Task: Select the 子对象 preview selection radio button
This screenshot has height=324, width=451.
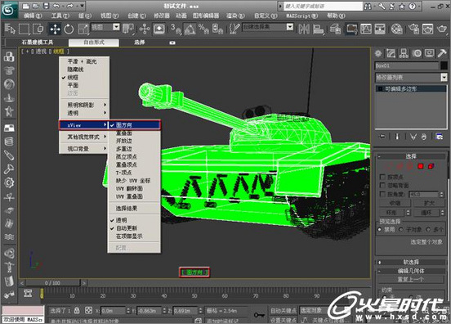Action: point(401,230)
